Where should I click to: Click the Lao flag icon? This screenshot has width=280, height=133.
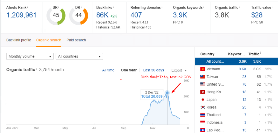click(203, 130)
